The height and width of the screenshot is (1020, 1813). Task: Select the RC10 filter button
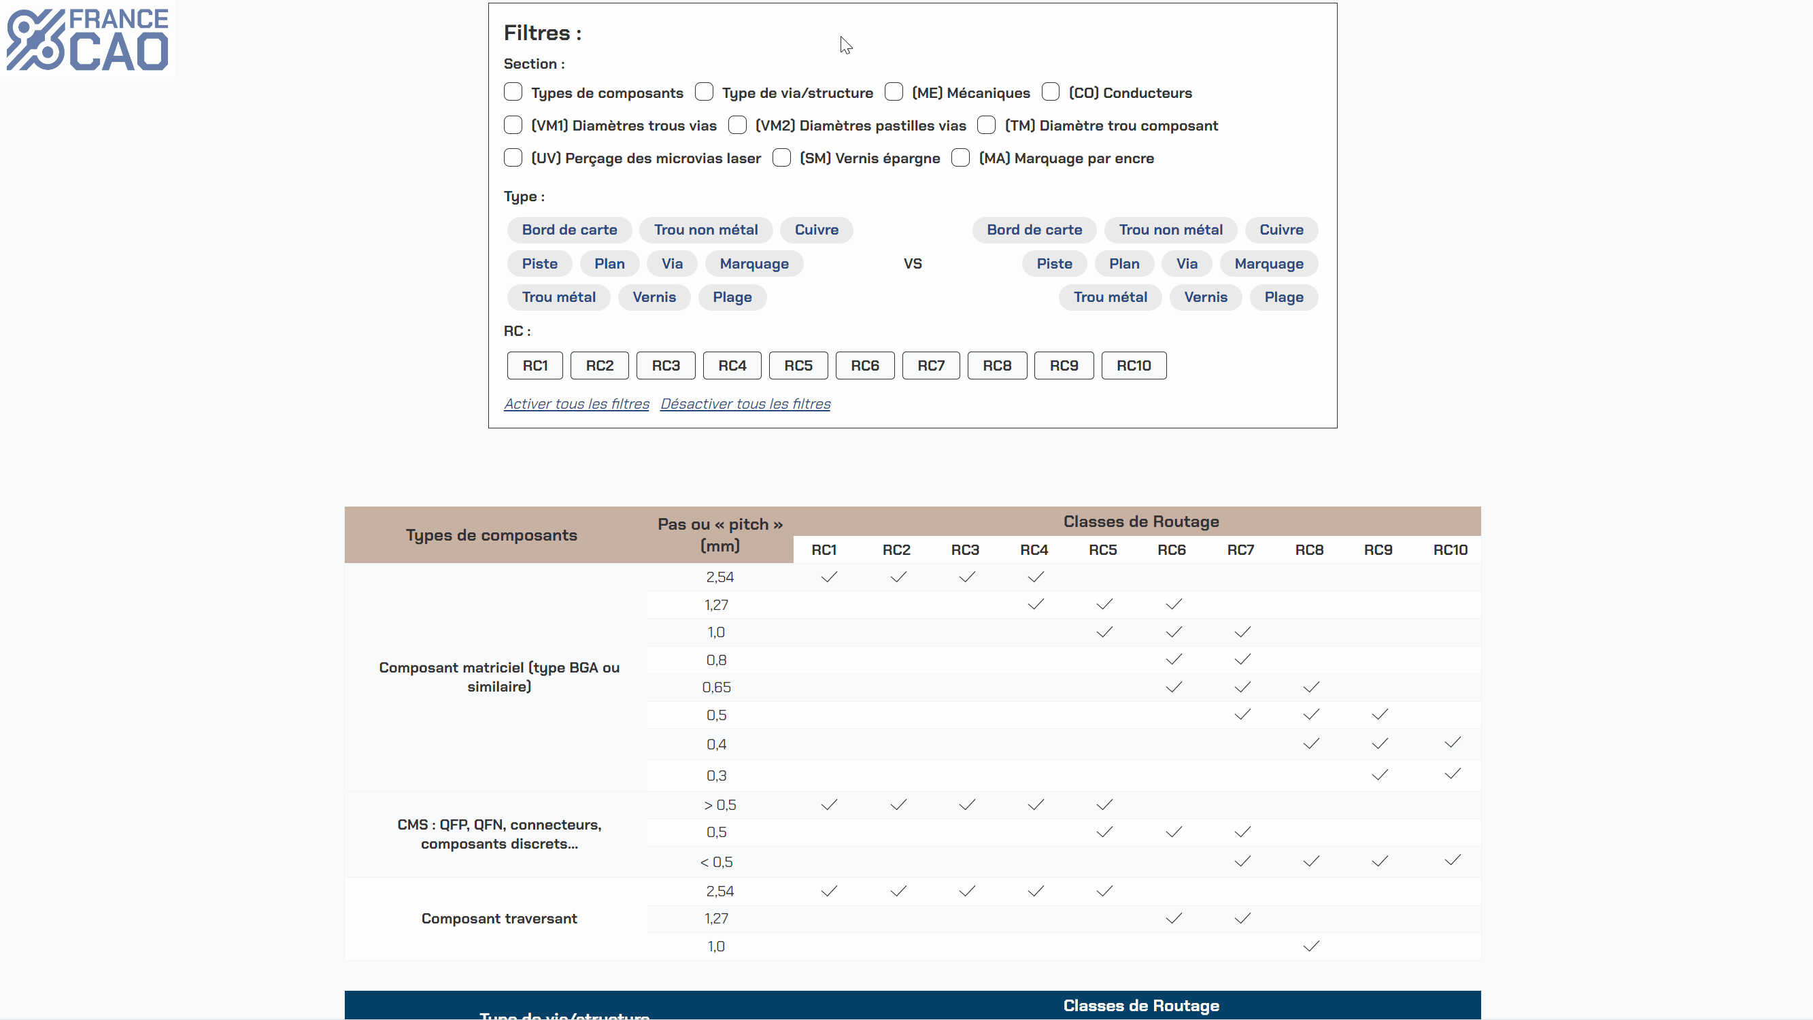pos(1133,365)
